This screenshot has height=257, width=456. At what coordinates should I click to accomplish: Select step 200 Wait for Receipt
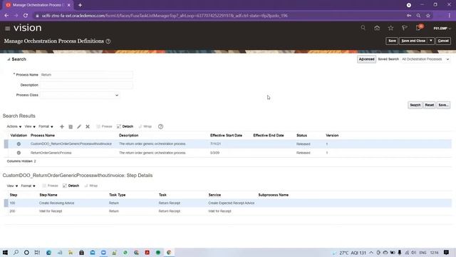click(x=228, y=211)
